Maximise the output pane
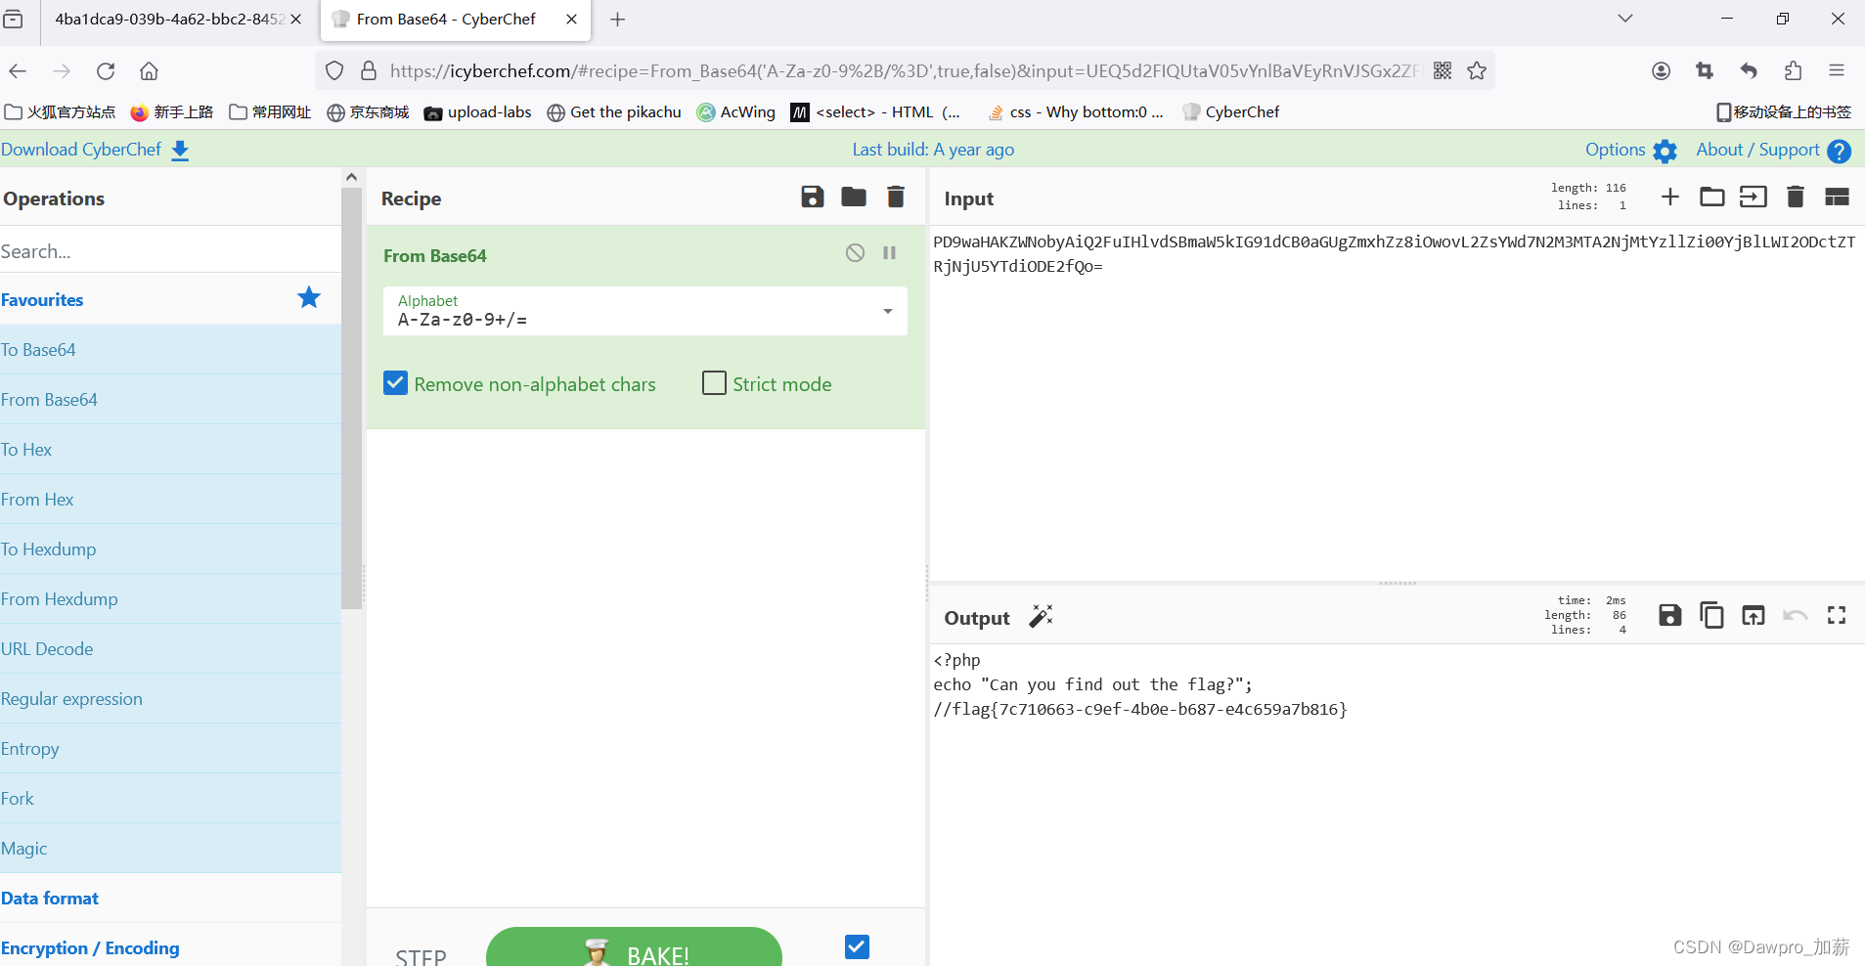The height and width of the screenshot is (966, 1865). click(x=1837, y=615)
